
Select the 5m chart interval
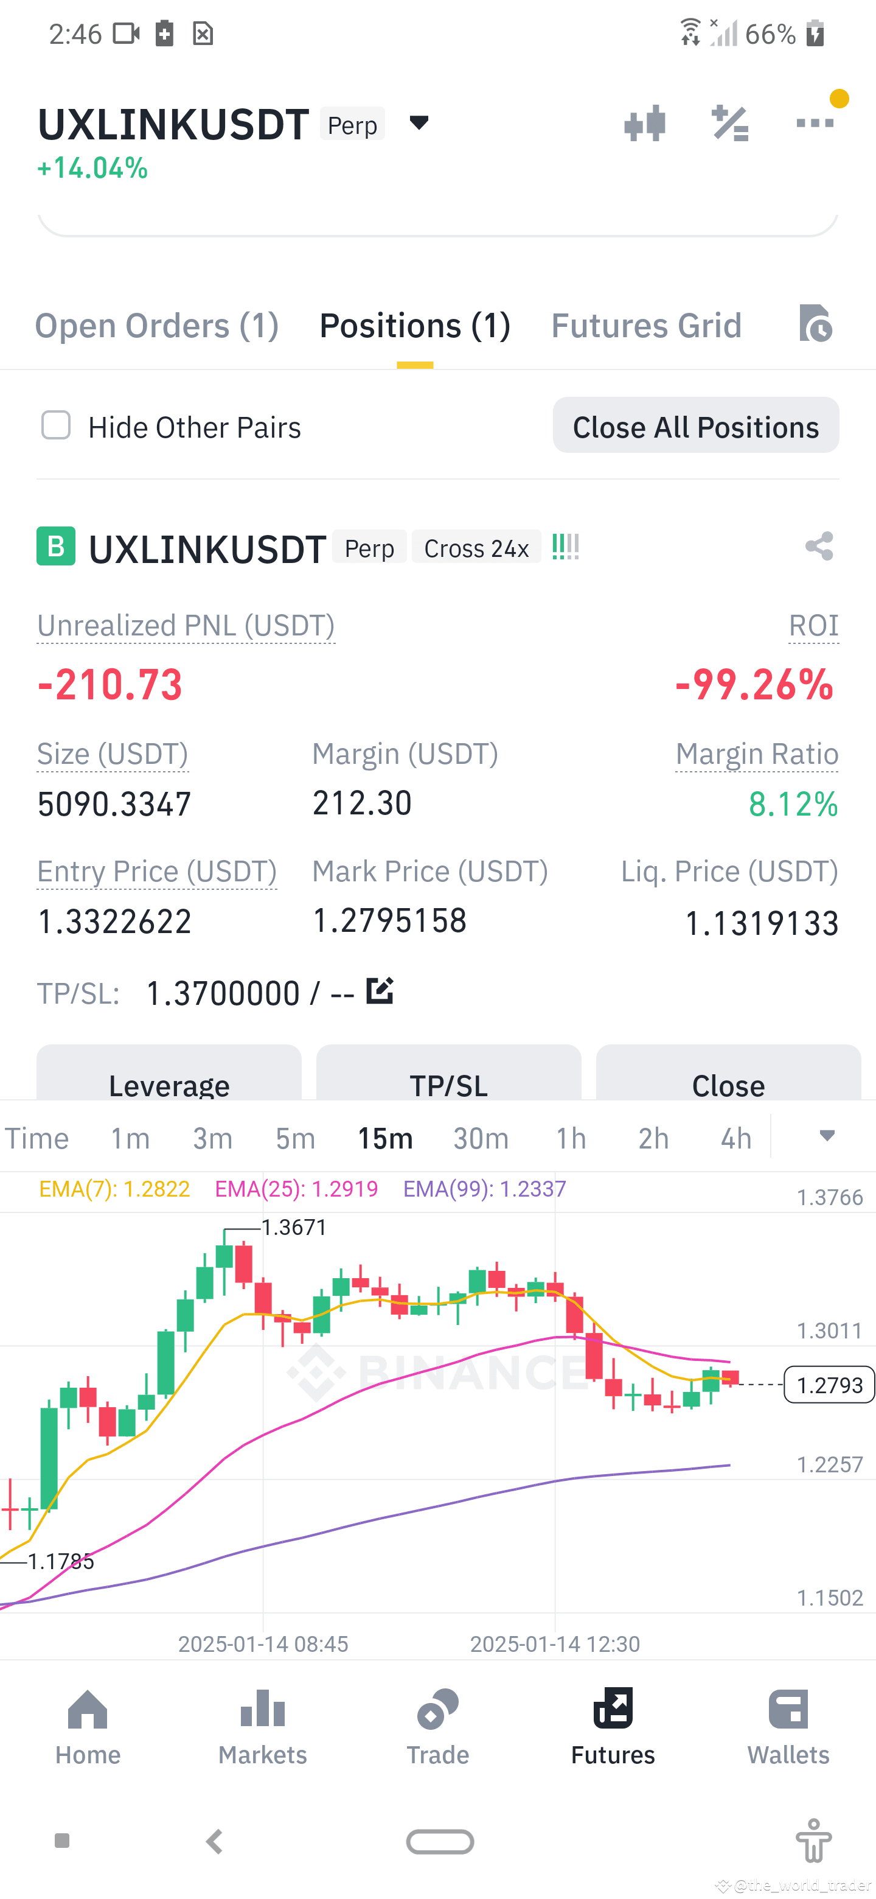click(x=296, y=1138)
